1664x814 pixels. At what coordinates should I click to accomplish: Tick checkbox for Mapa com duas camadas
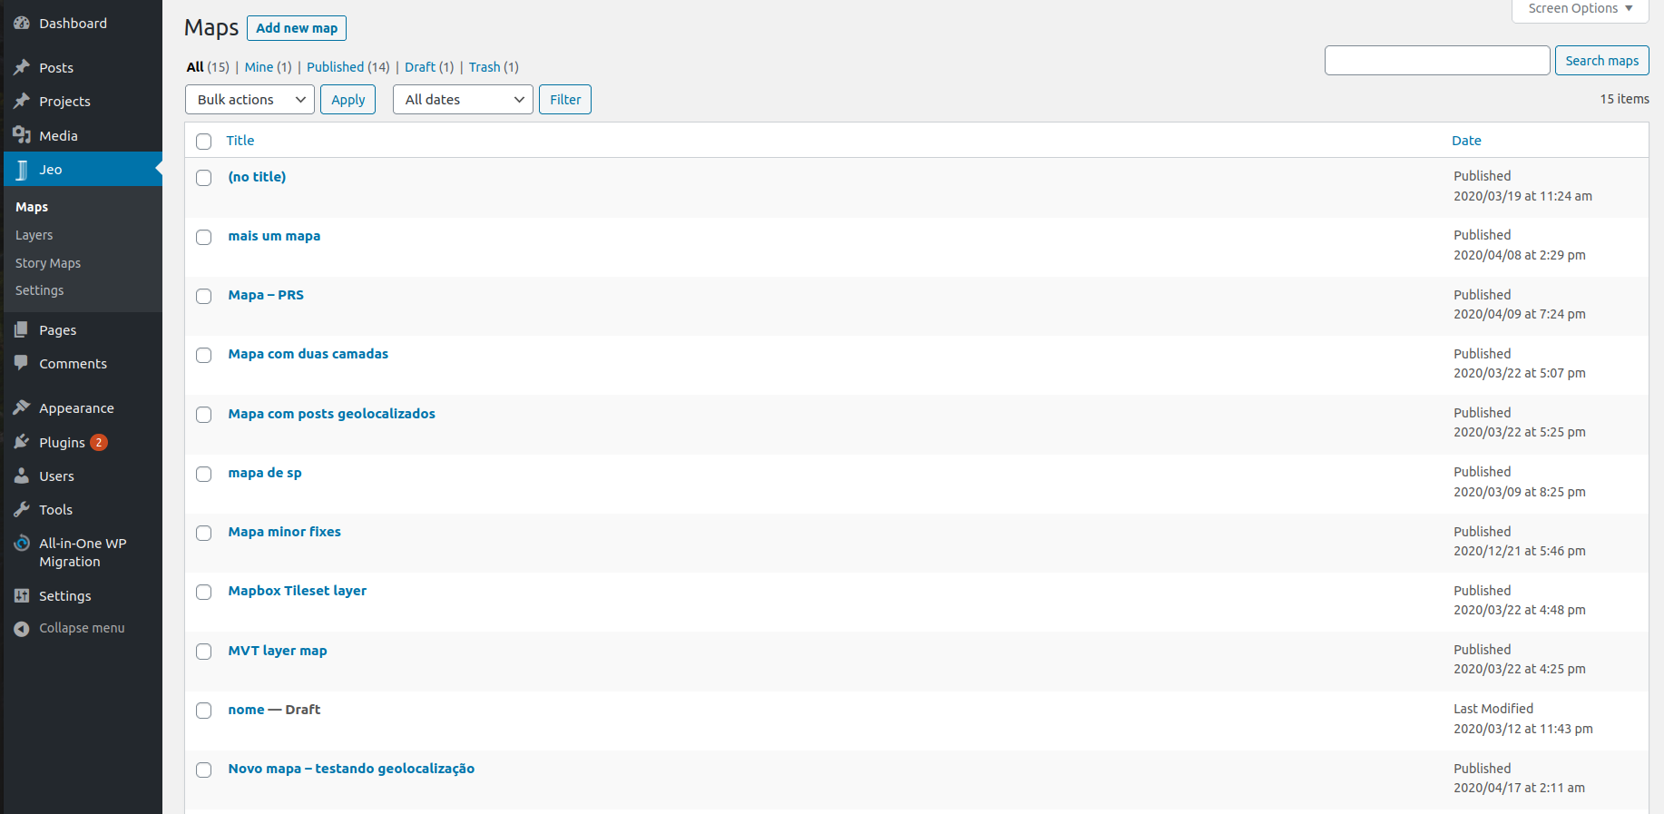(204, 355)
